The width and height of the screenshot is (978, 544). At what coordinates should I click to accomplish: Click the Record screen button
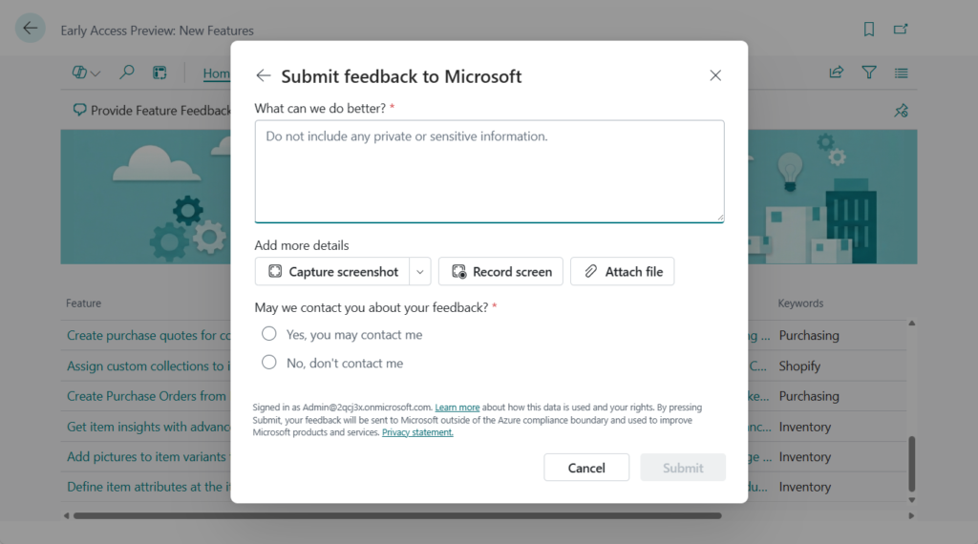(500, 272)
